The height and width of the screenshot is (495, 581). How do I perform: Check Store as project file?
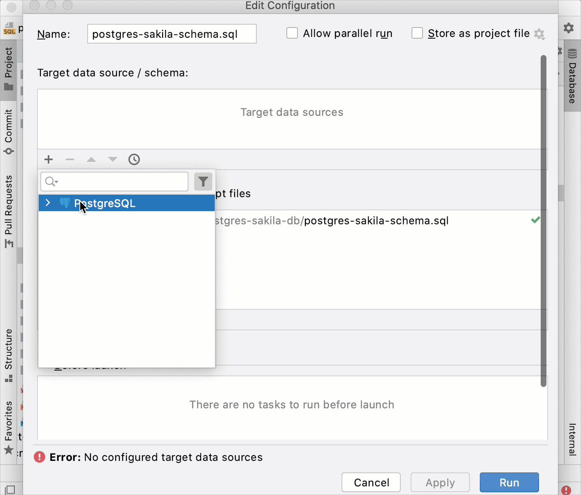[417, 33]
